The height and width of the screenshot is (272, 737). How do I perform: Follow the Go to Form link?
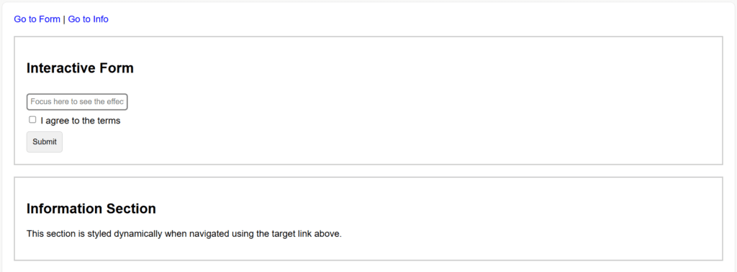(x=37, y=19)
